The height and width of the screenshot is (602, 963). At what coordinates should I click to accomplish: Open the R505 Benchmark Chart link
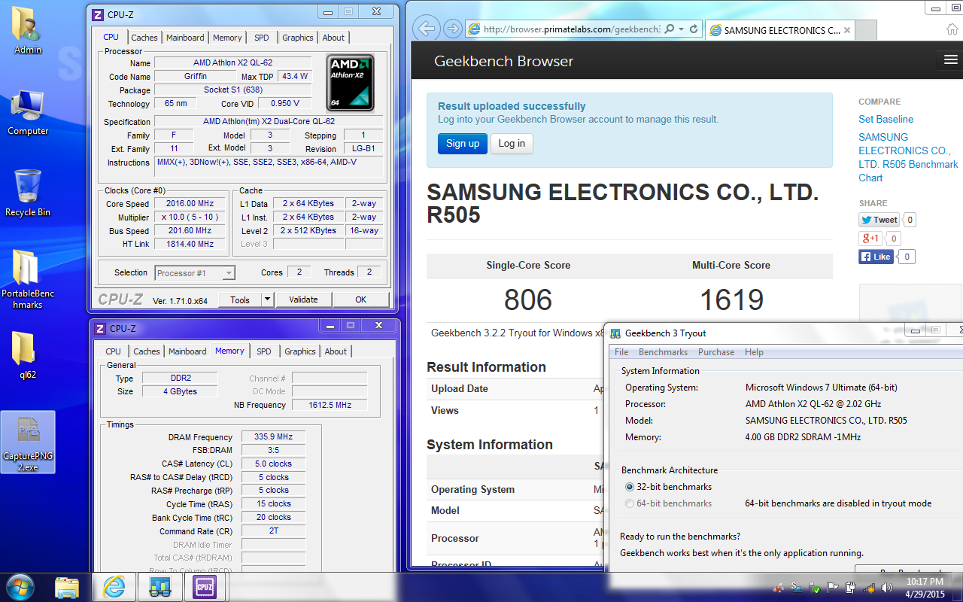[x=909, y=157]
